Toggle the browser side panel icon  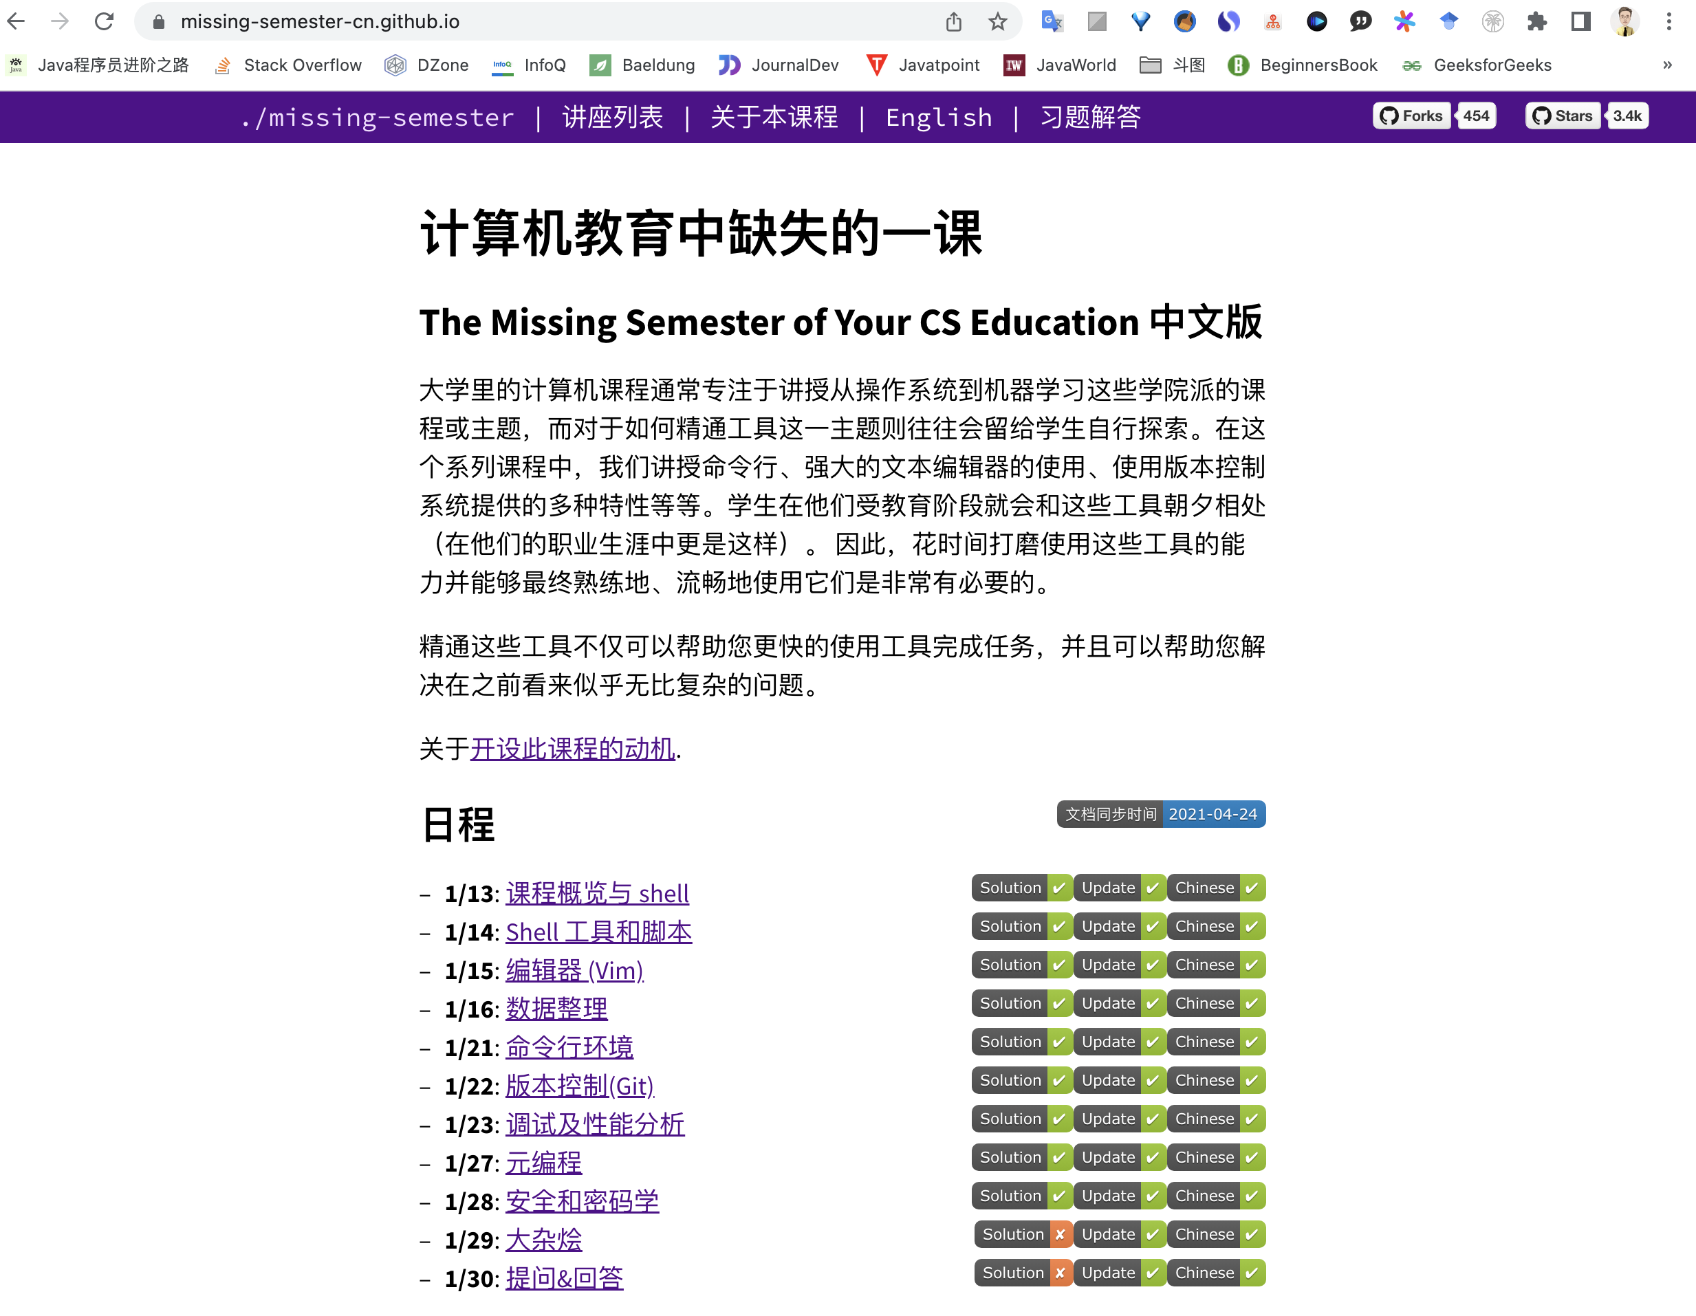1580,21
